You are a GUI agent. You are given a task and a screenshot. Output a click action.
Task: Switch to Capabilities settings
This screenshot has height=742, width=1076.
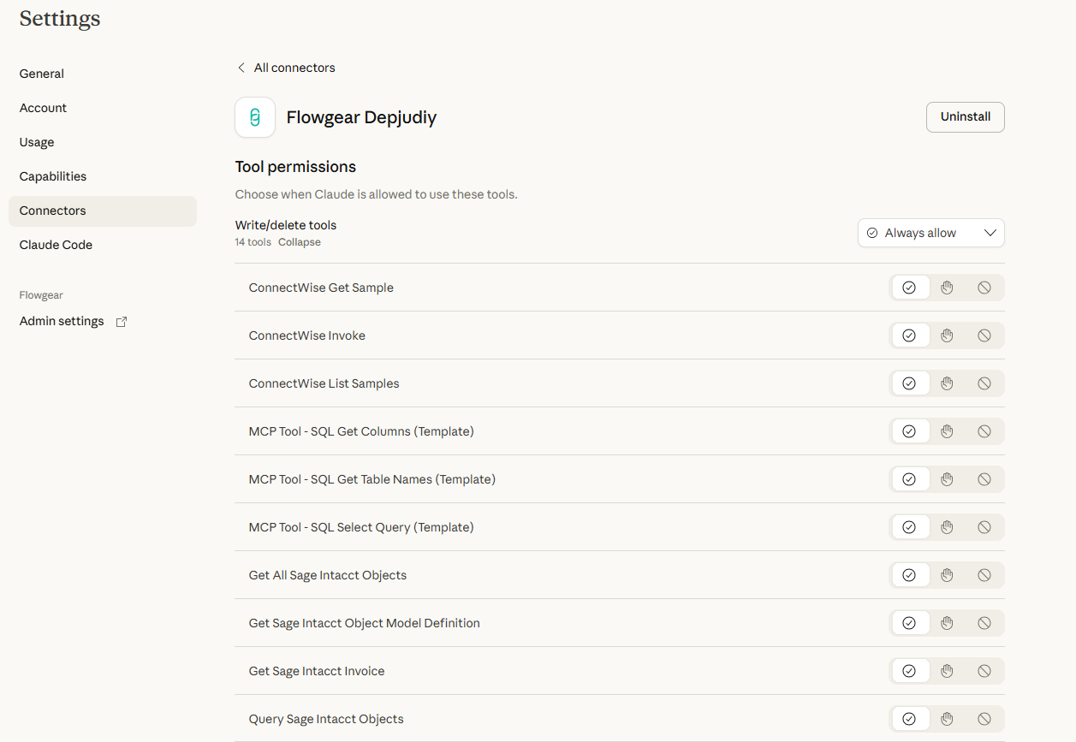pos(53,176)
